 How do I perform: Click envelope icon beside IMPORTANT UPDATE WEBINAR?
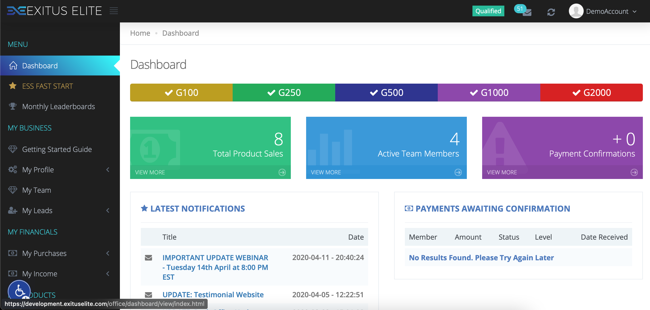coord(148,258)
